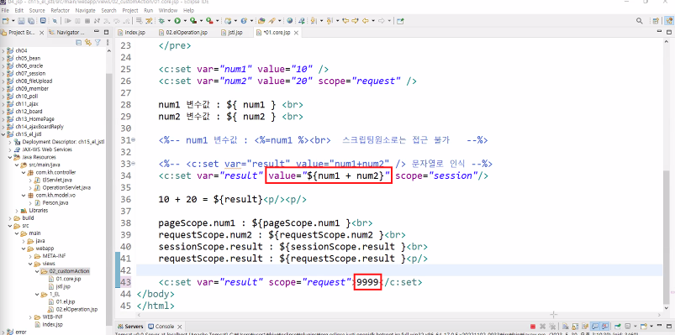Image resolution: width=675 pixels, height=335 pixels.
Task: Toggle Link with Editor in Project Explorer
Action: (87, 42)
